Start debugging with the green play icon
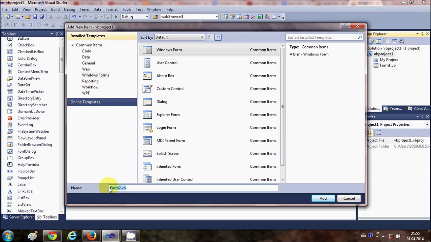 coord(116,17)
